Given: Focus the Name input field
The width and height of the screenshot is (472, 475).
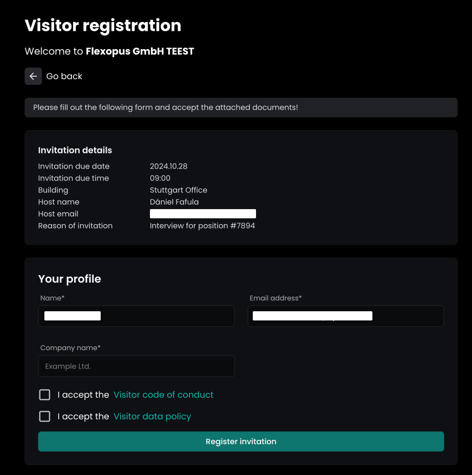Looking at the screenshot, I should (136, 316).
